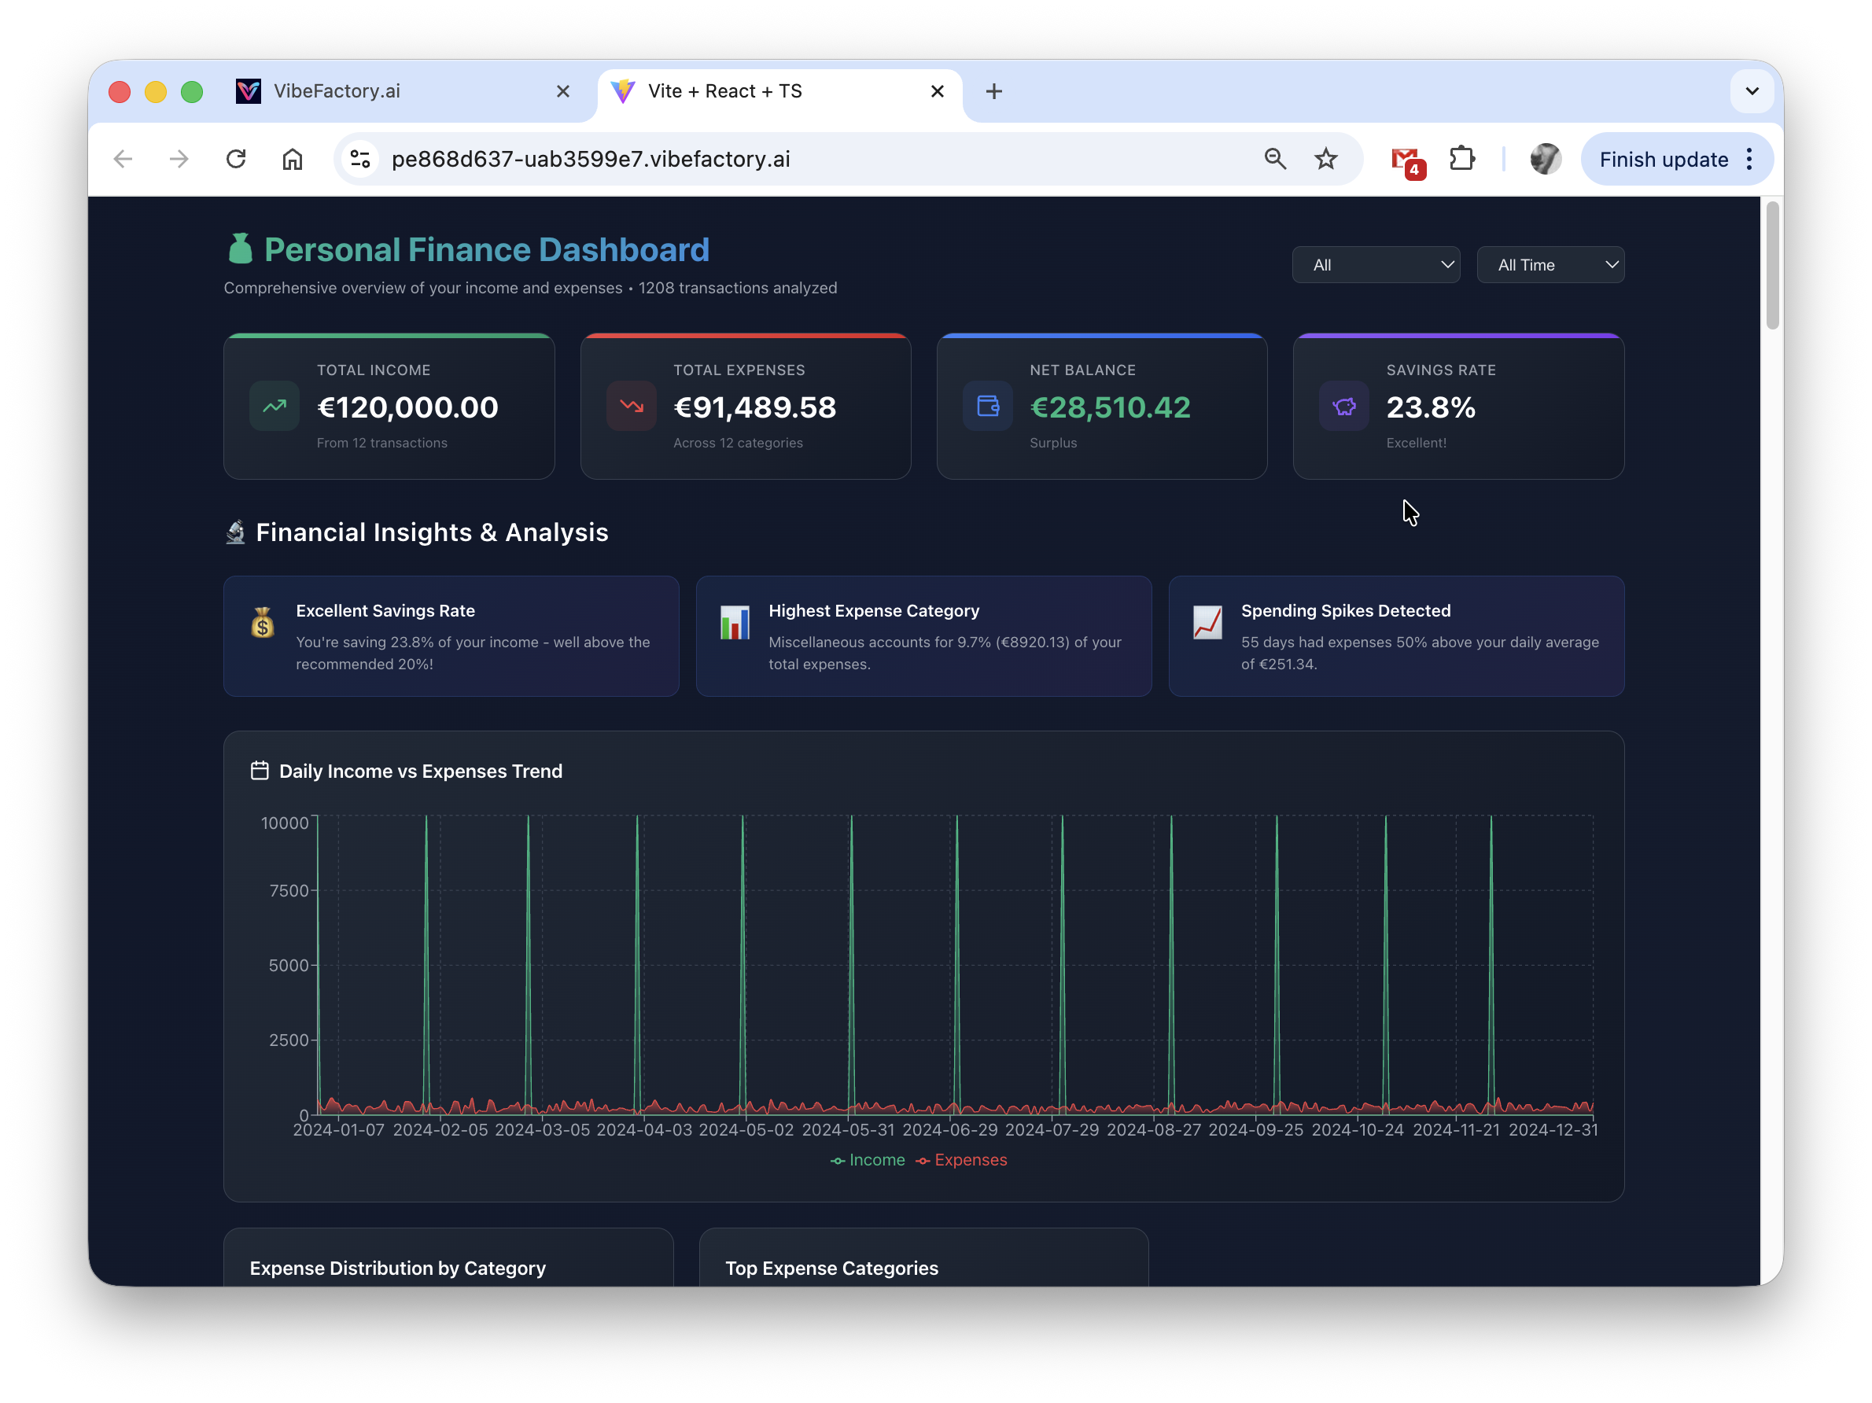The image size is (1872, 1403).
Task: Click the Savings Rate piggy bank icon
Action: (1343, 406)
